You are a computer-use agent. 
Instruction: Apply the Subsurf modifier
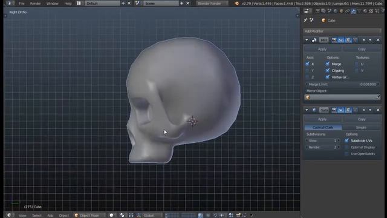coord(322,119)
